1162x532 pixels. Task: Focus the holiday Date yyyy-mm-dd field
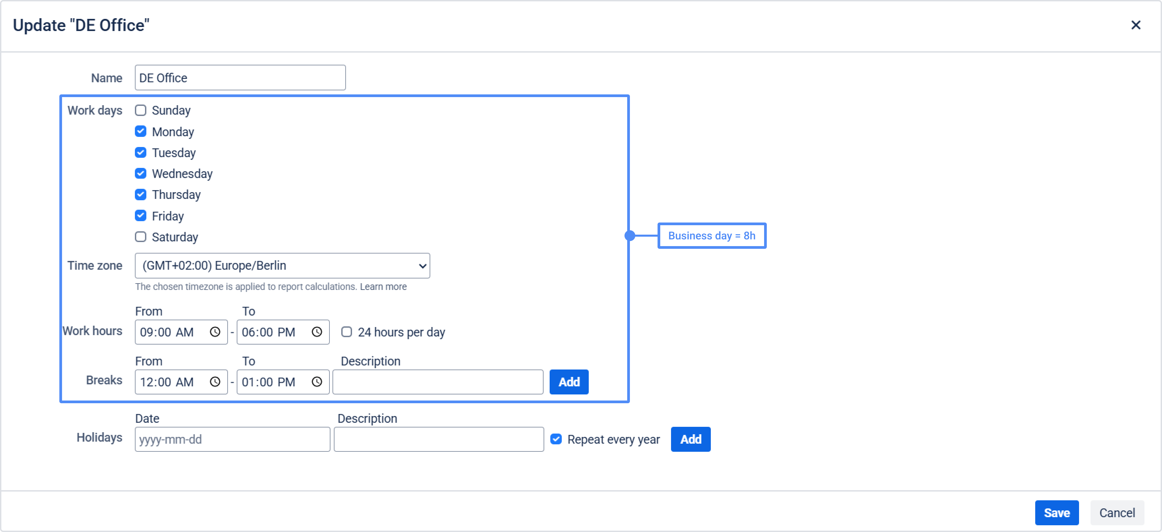tap(232, 439)
